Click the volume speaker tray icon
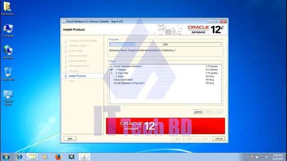287x161 pixels. 267,157
